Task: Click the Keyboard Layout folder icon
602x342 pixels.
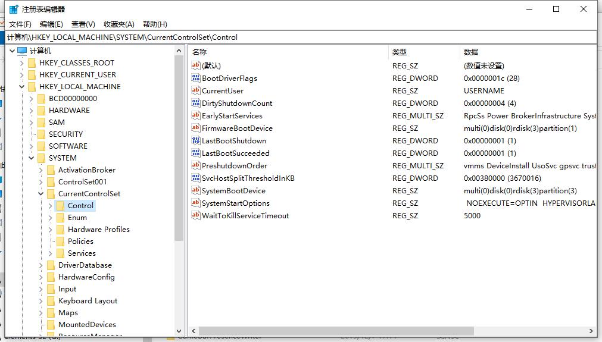Action: pos(51,300)
